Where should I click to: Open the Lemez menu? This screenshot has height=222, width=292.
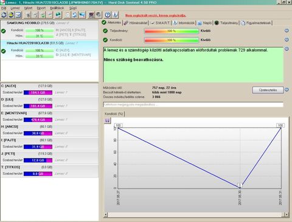15,8
